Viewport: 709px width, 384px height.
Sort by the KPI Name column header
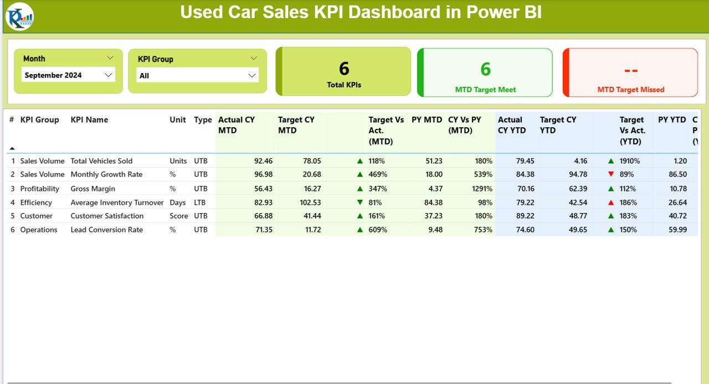coord(89,120)
